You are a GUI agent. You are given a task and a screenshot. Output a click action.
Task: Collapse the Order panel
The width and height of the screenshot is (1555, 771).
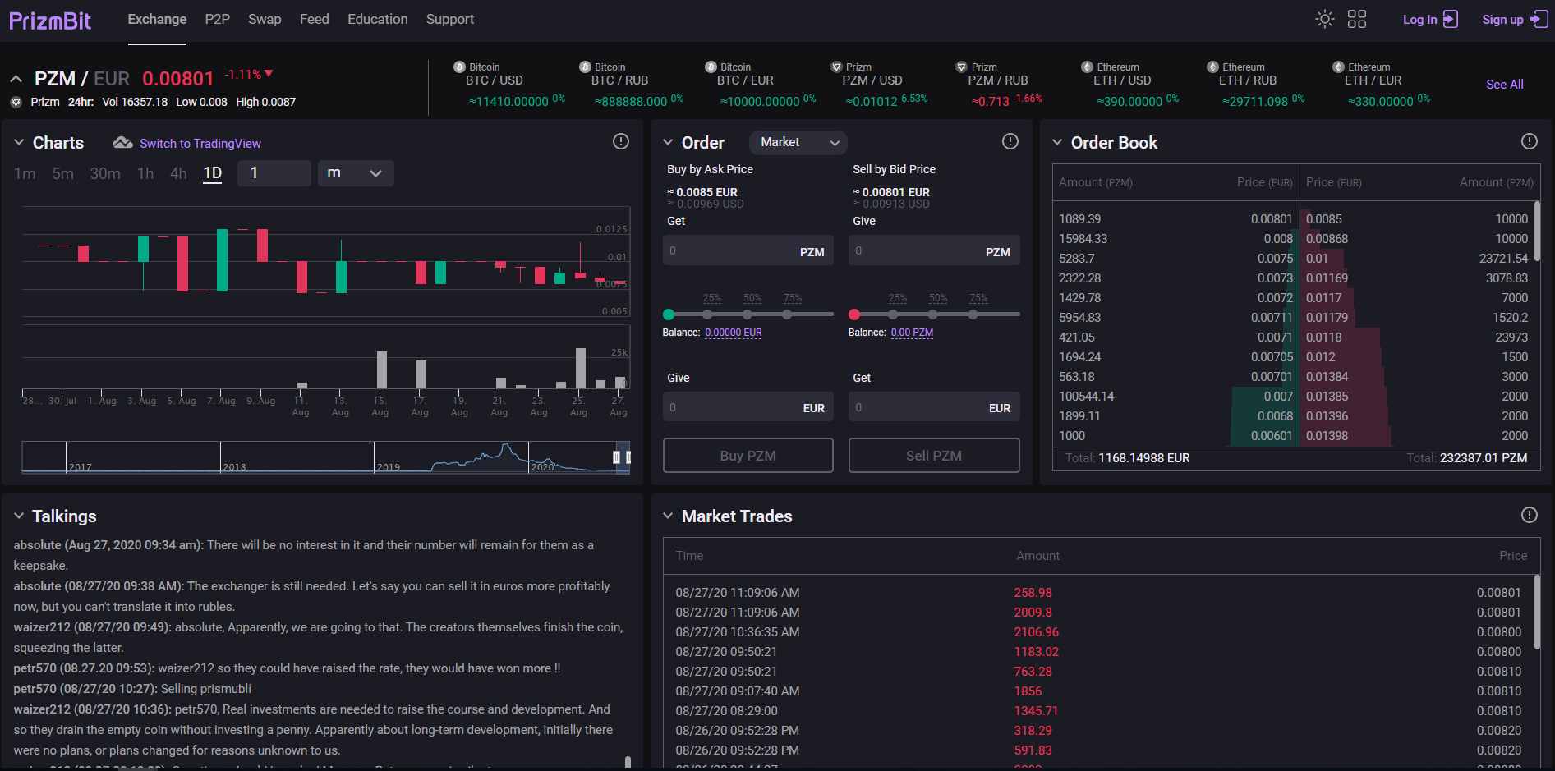click(668, 143)
